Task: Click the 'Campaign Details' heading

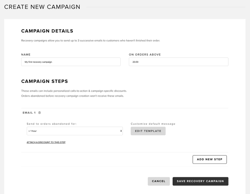Action: [x=47, y=31]
